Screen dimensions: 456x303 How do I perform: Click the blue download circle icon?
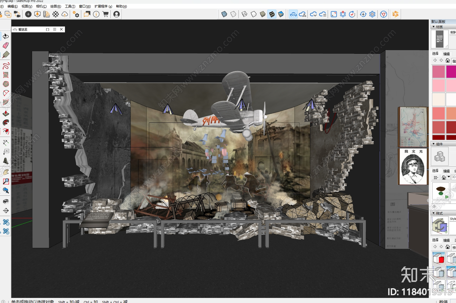coord(363,14)
